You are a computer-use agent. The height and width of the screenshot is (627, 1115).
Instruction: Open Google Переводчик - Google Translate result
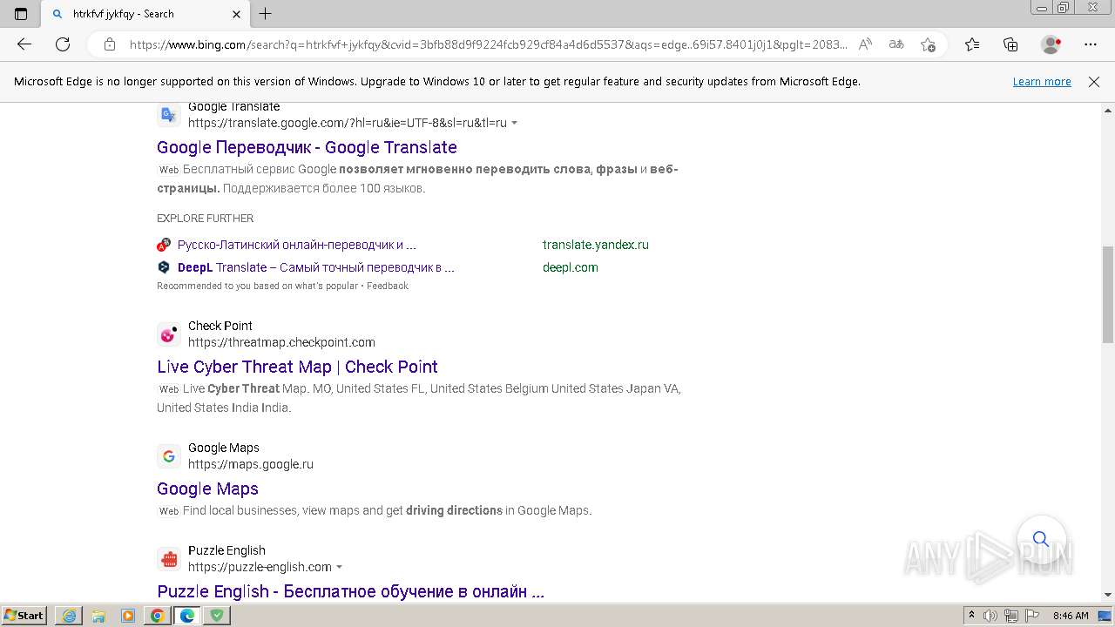[307, 147]
